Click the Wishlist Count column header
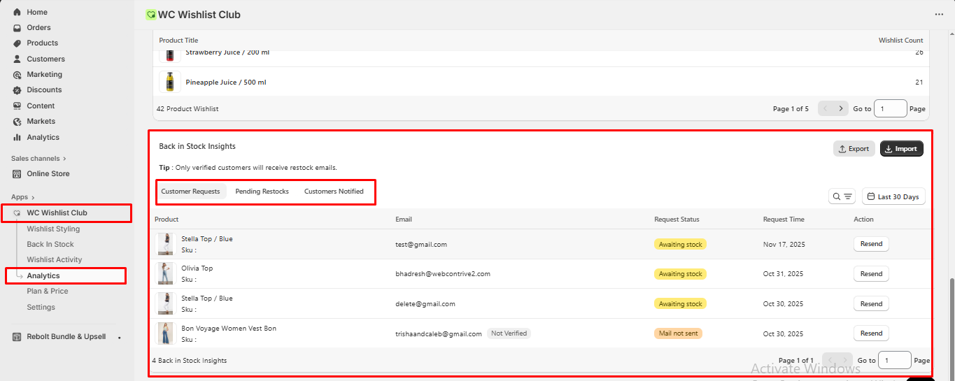This screenshot has width=955, height=381. tap(900, 41)
